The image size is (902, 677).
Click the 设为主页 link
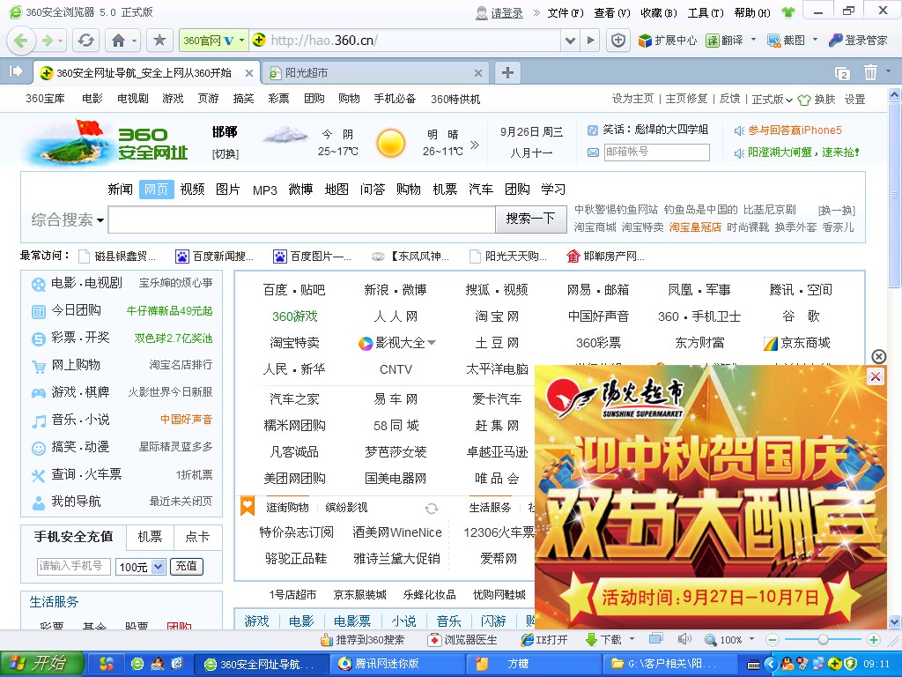click(632, 99)
